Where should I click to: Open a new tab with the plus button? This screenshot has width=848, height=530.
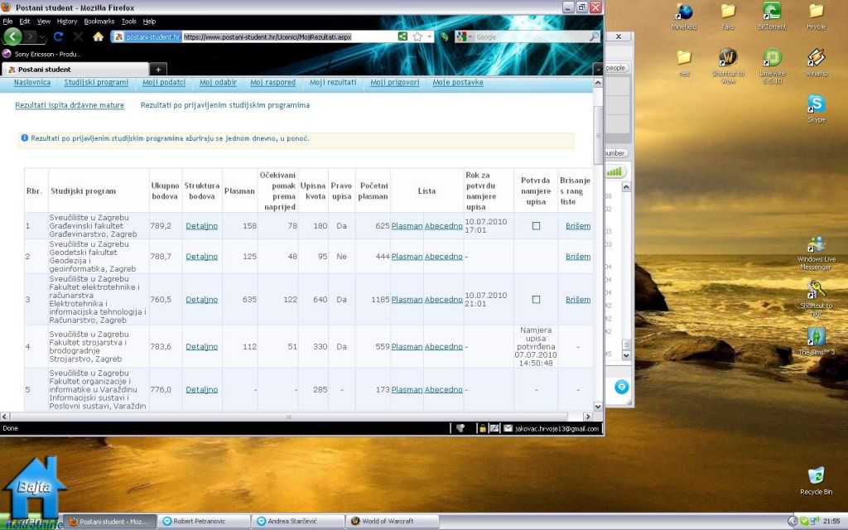pos(157,70)
